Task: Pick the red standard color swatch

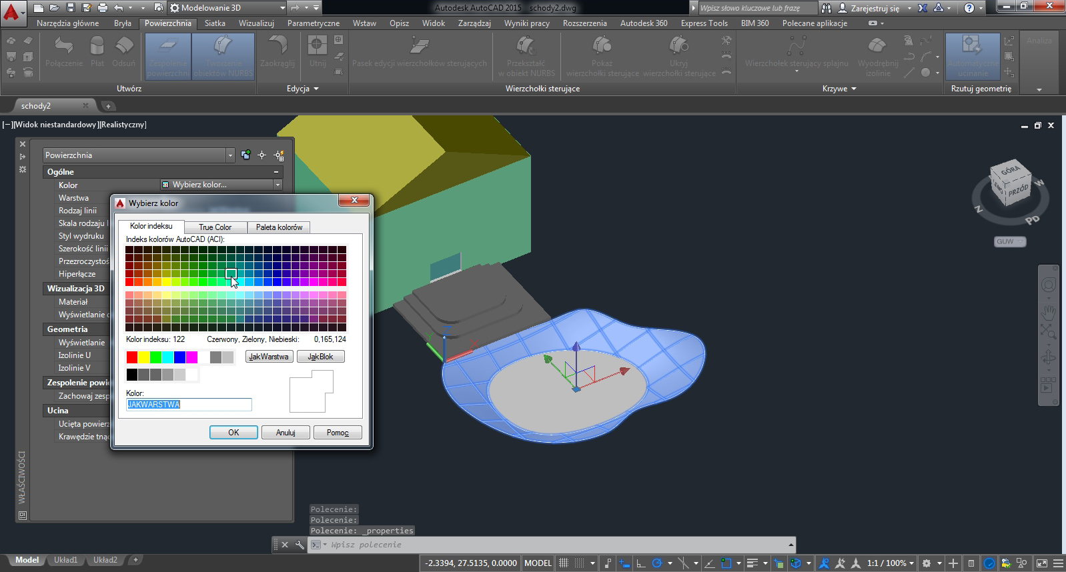Action: 132,357
